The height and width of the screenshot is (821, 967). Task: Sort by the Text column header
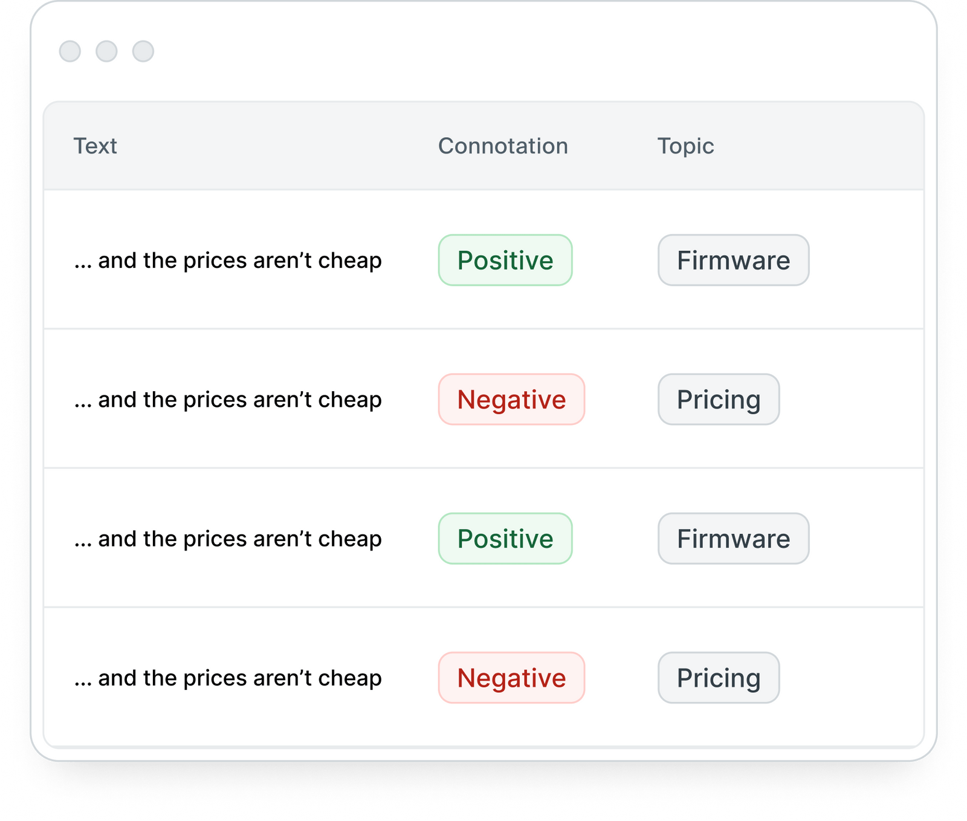pyautogui.click(x=95, y=146)
